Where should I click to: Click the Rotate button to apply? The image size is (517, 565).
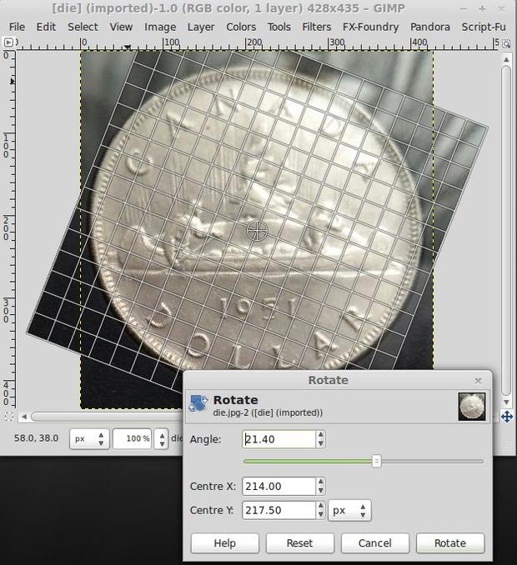(450, 543)
